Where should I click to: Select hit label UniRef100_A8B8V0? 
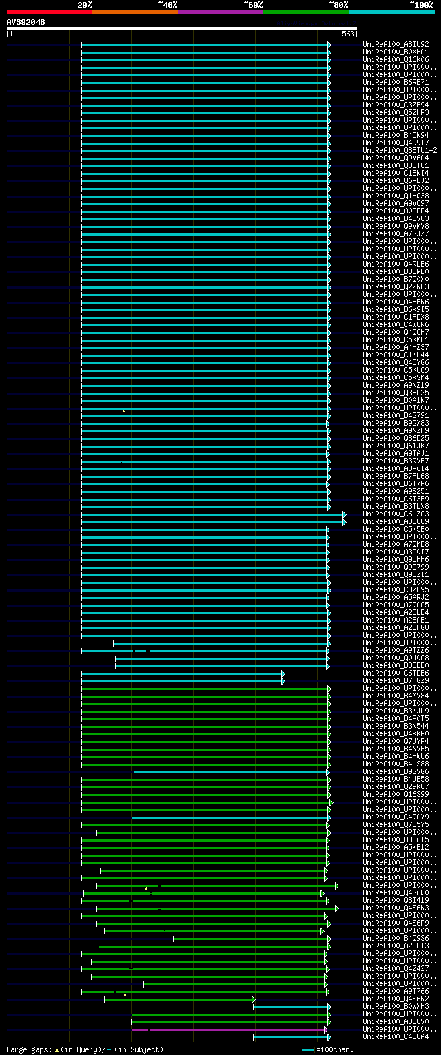[396, 1021]
